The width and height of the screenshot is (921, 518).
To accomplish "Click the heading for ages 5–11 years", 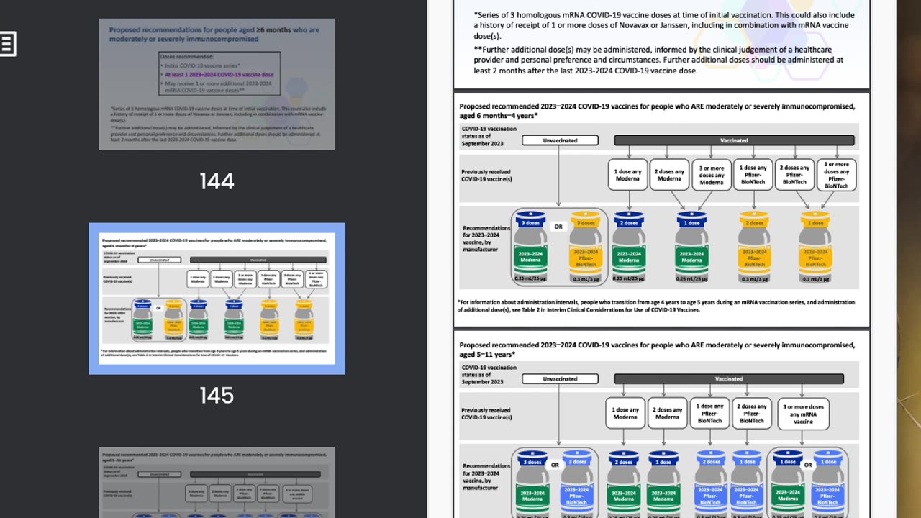I will [657, 350].
